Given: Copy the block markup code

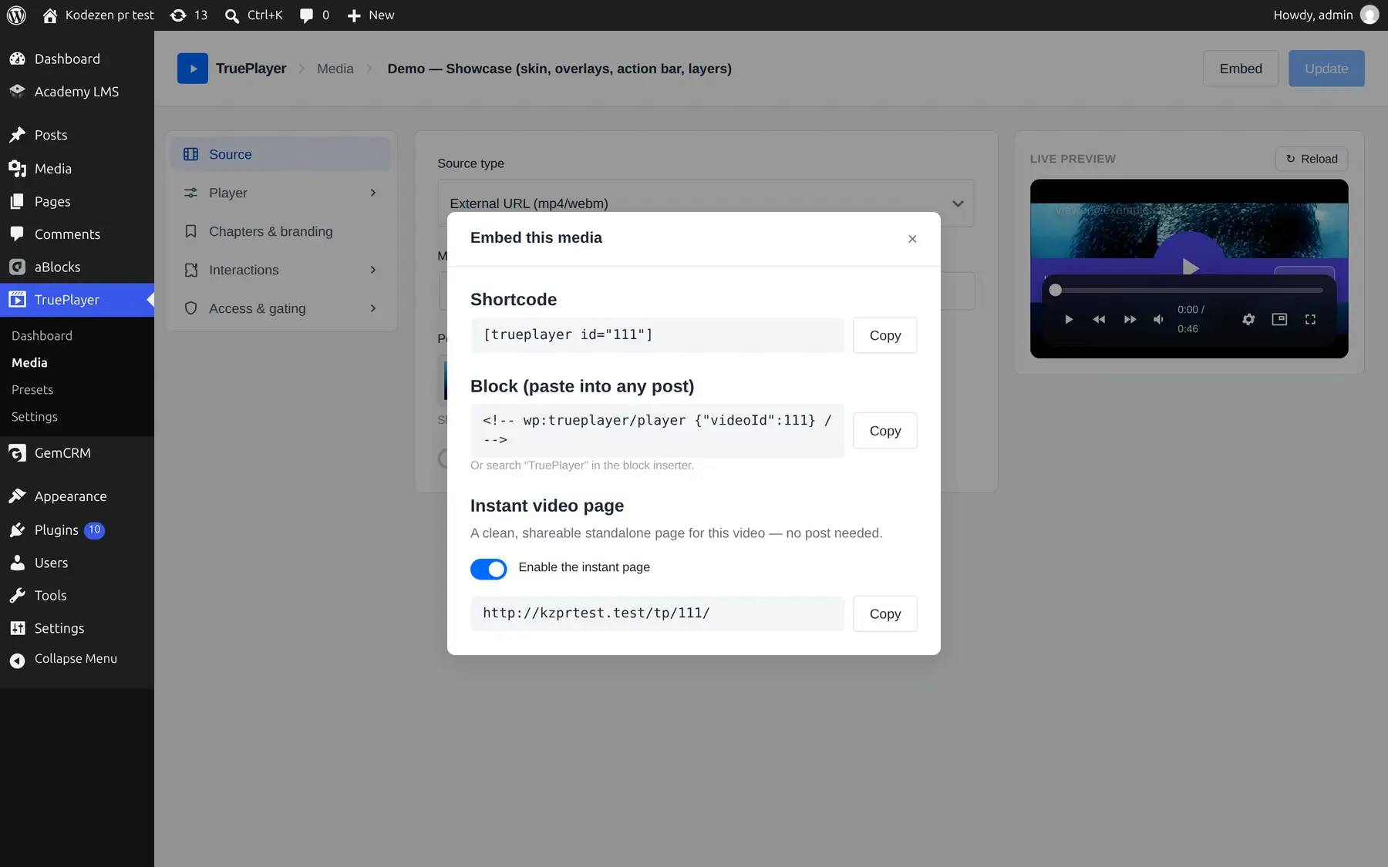Looking at the screenshot, I should click(885, 431).
